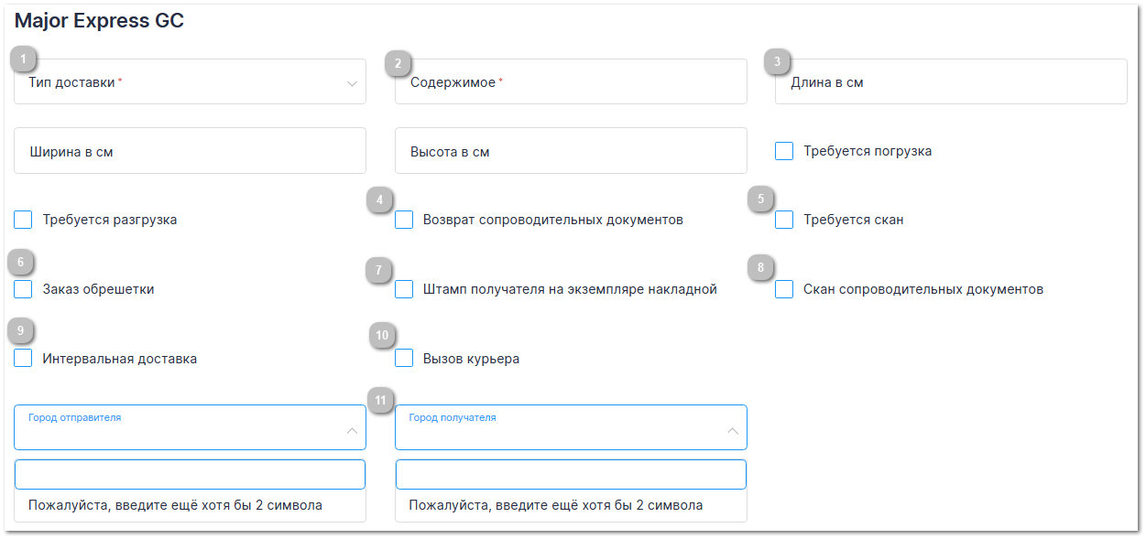The height and width of the screenshot is (539, 1146).
Task: Toggle the Интервальная доставка checkbox
Action: coord(24,359)
